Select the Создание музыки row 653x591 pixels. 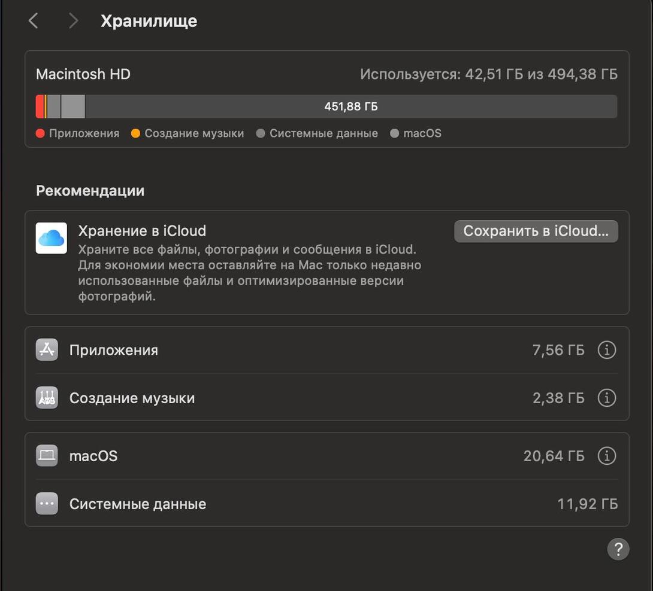(x=300, y=398)
